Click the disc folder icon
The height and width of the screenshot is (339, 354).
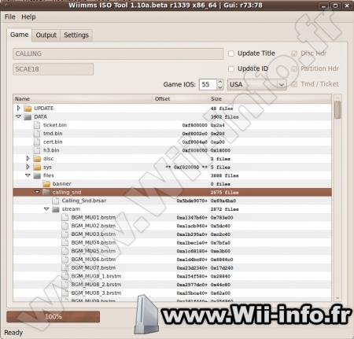tap(37, 159)
